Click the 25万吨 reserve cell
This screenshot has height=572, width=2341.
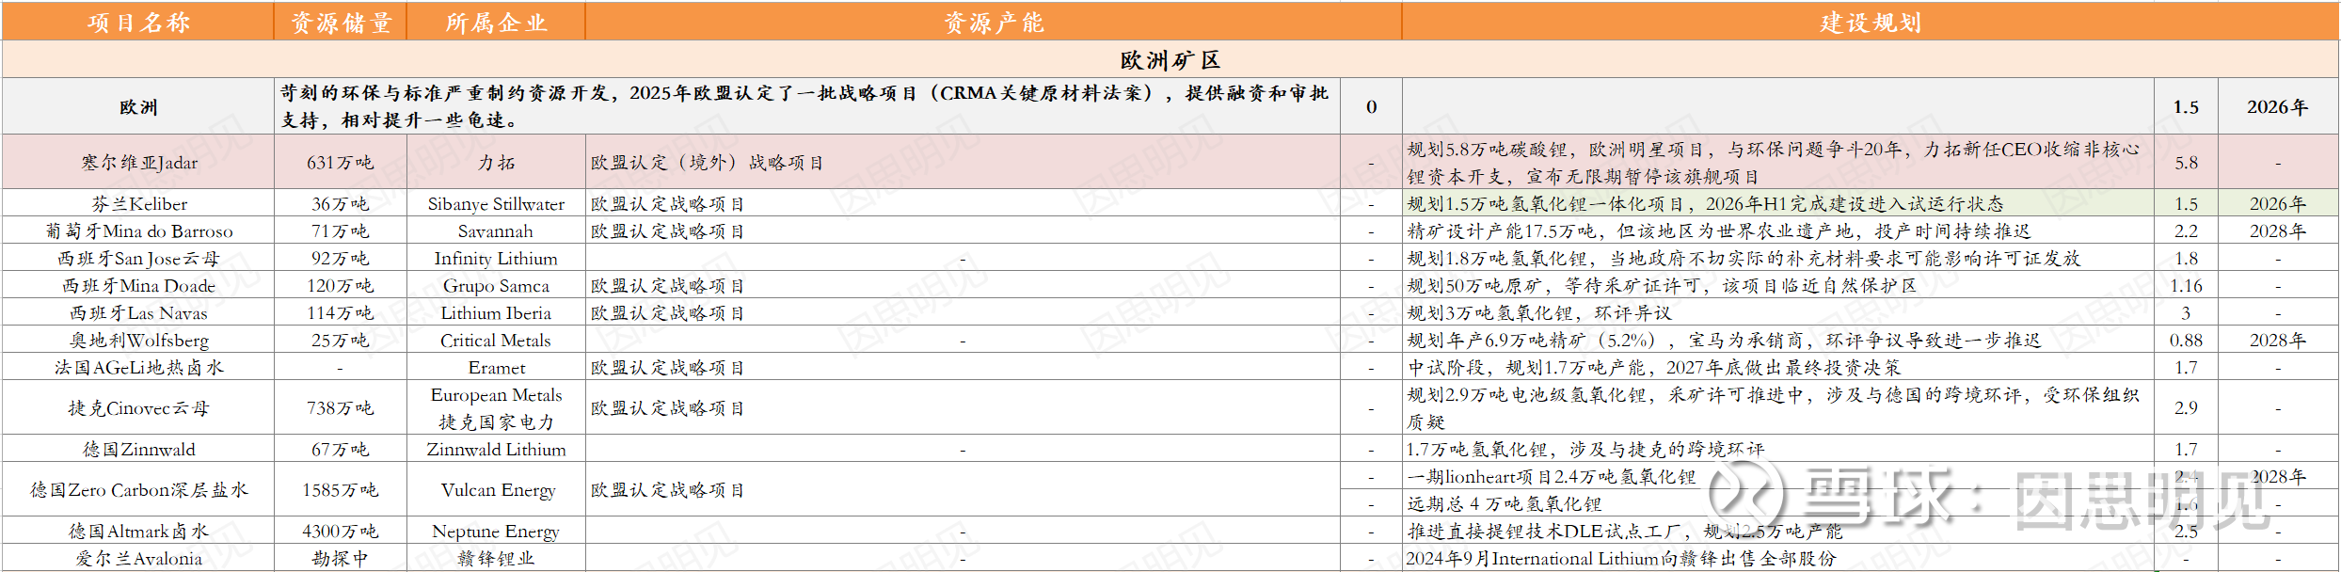coord(340,340)
